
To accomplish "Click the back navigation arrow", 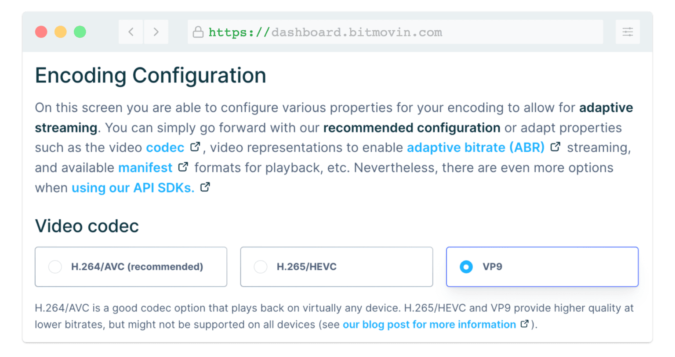I will (x=131, y=32).
